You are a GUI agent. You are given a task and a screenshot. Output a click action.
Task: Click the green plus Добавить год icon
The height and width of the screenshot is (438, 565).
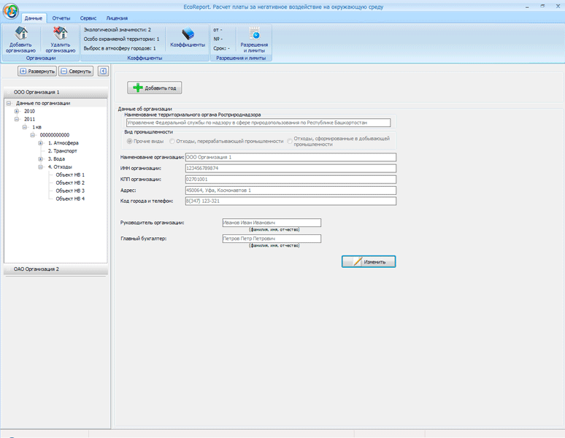(138, 88)
